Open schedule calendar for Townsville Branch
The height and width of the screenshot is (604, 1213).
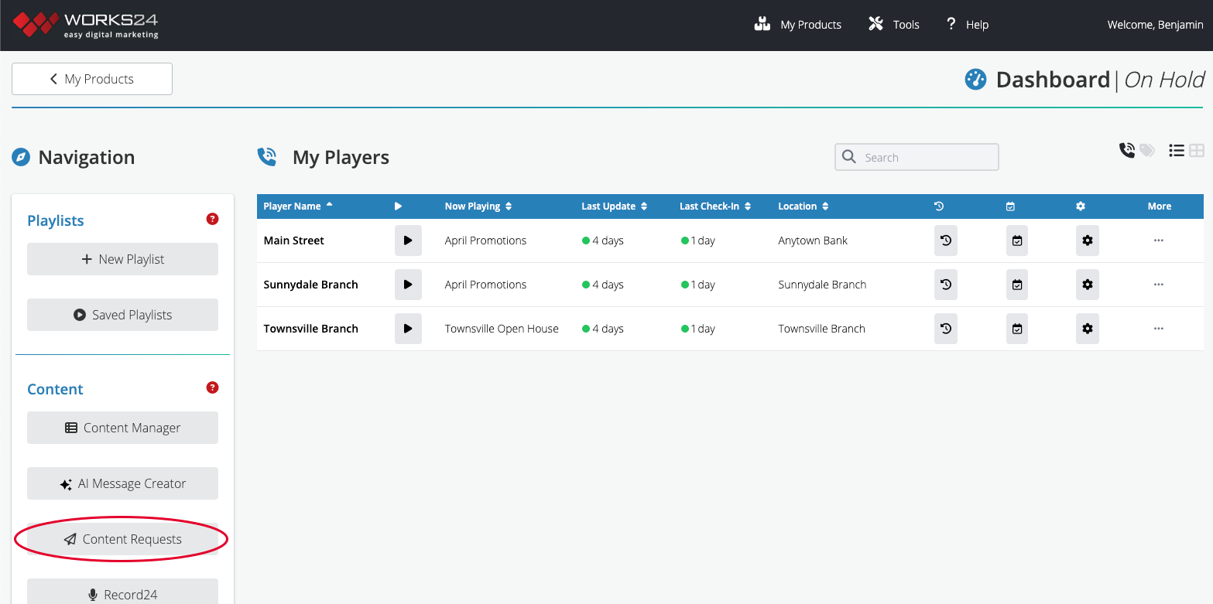[1017, 329]
